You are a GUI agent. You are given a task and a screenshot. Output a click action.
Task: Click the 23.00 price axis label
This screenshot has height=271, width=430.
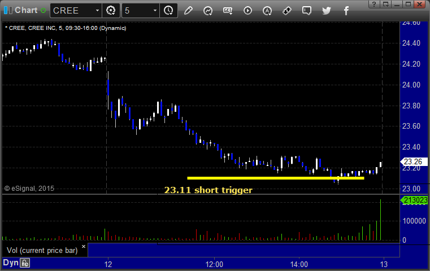(x=411, y=189)
